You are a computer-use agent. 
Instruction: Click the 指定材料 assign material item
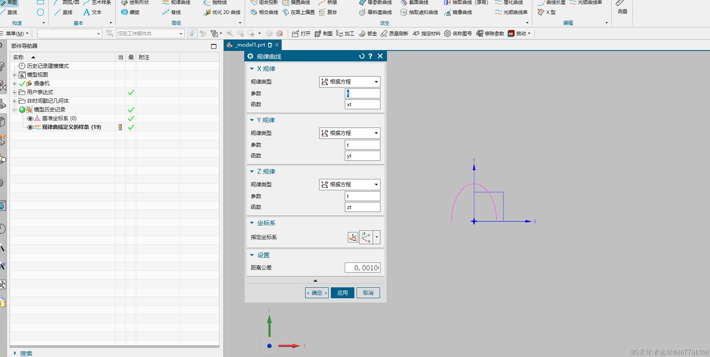tap(427, 34)
